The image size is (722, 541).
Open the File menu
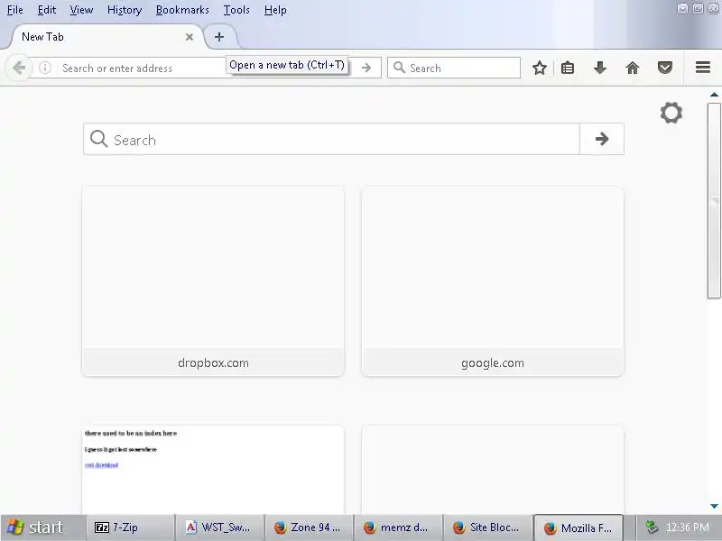coord(14,10)
